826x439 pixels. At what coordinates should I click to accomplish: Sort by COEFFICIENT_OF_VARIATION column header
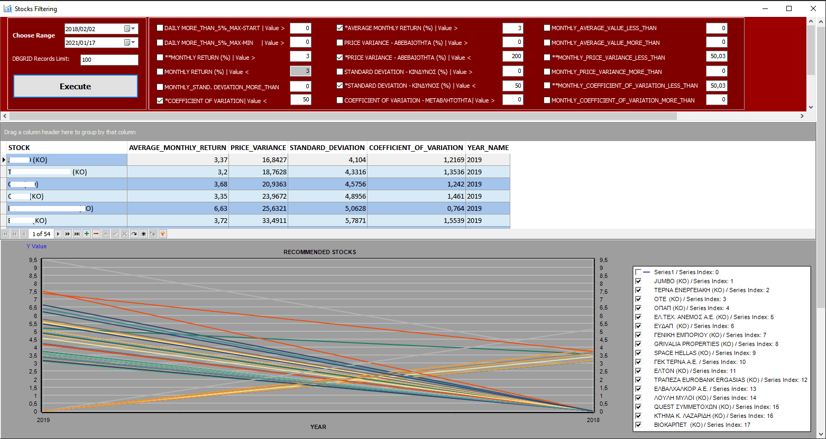point(416,147)
